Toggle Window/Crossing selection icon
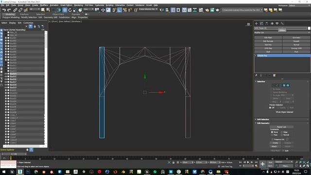 point(59,10)
